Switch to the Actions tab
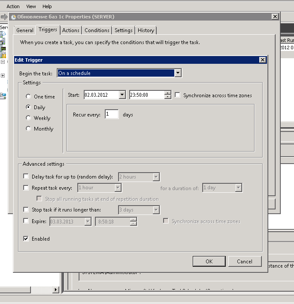Image resolution: width=294 pixels, height=304 pixels. 70,30
